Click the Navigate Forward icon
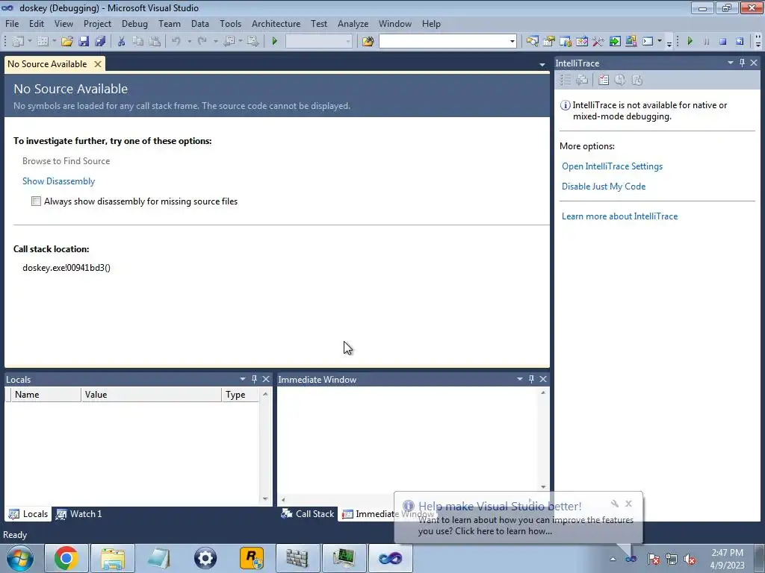Viewport: 765px width, 573px height. (253, 42)
